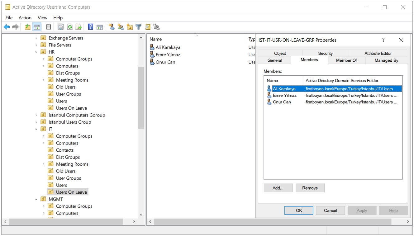This screenshot has width=414, height=236.
Task: Click the Forward arrow in the toolbar
Action: click(x=16, y=27)
